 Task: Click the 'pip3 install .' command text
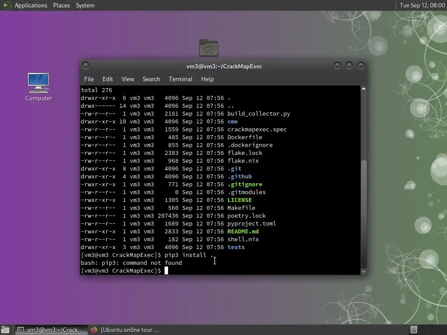189,255
